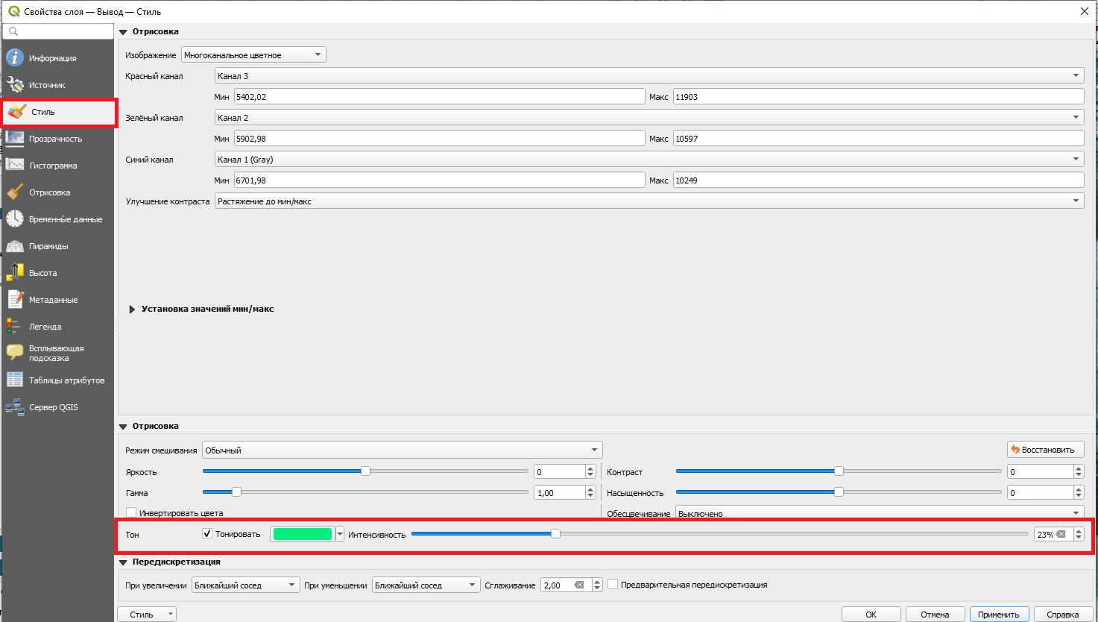1098x622 pixels.
Task: Clear the Сглаживание 2,00 value
Action: (x=579, y=585)
